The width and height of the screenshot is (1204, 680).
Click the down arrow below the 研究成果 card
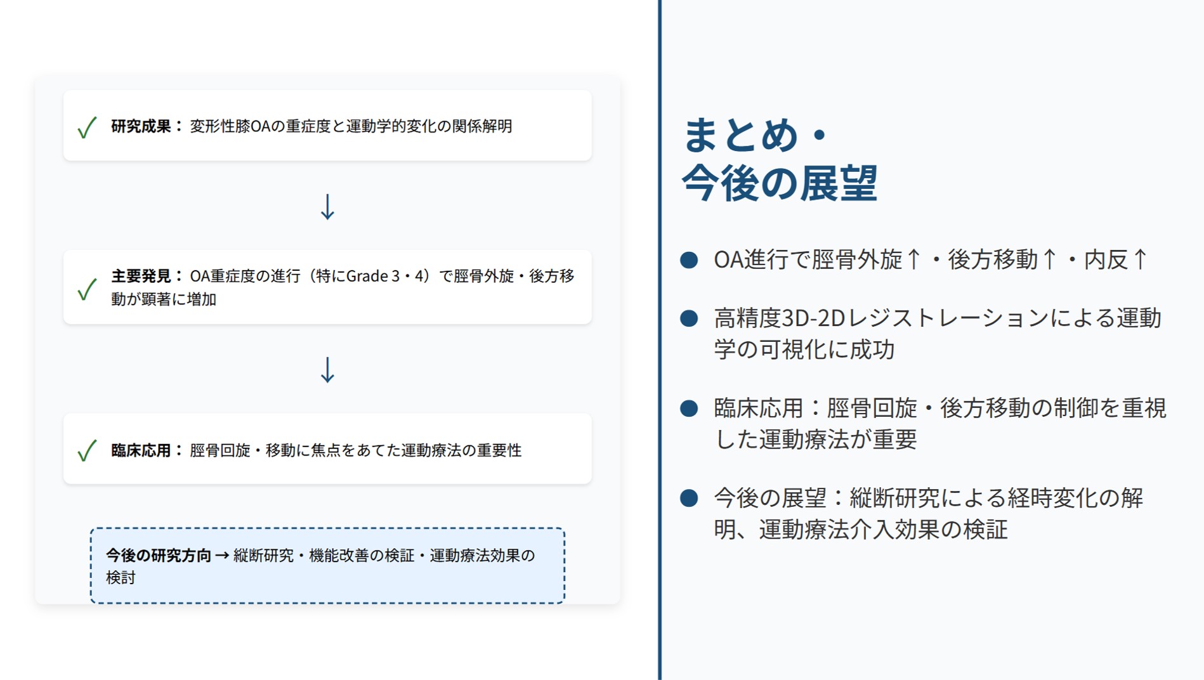(x=327, y=207)
